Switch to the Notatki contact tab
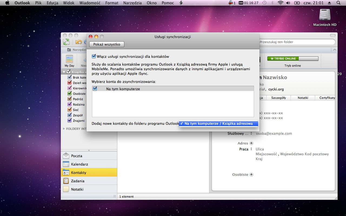This screenshot has width=346, height=216. [x=303, y=98]
